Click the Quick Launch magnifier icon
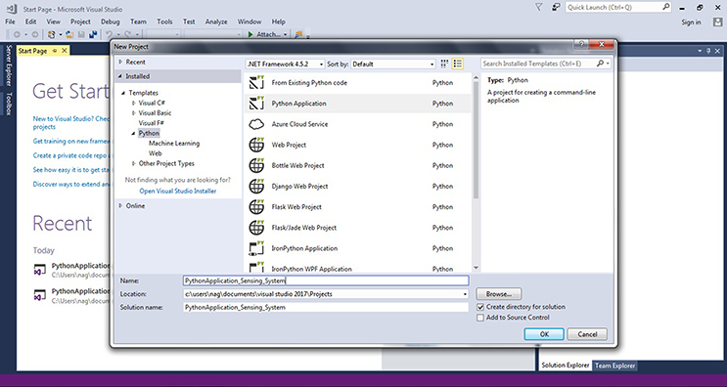 [665, 7]
